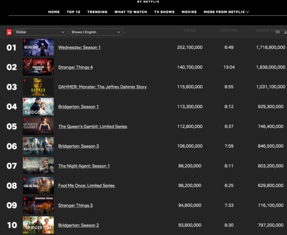Expand the More From Netflix menu

point(226,12)
